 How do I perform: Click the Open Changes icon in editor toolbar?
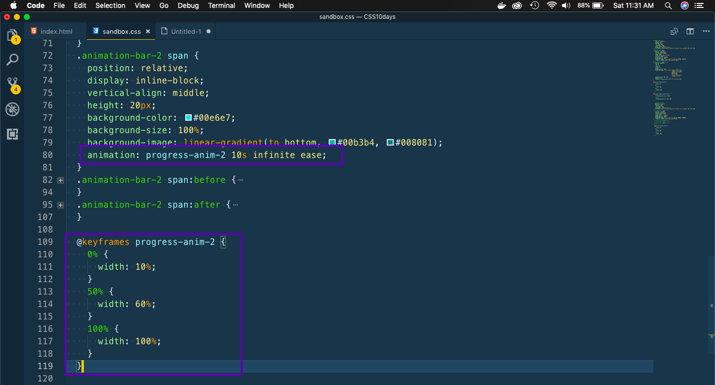click(x=674, y=31)
